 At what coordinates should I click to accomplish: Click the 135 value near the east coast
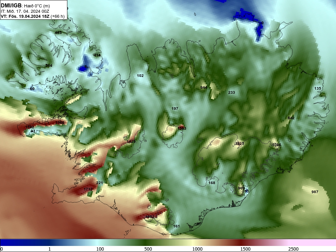coord(318,88)
